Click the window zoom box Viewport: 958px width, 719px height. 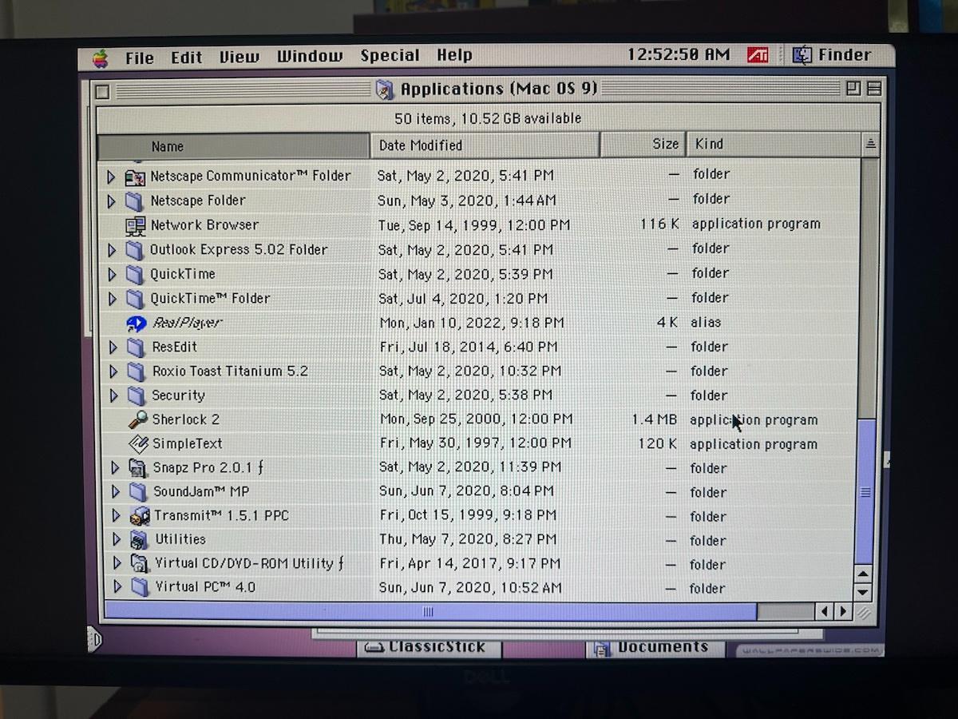click(853, 88)
